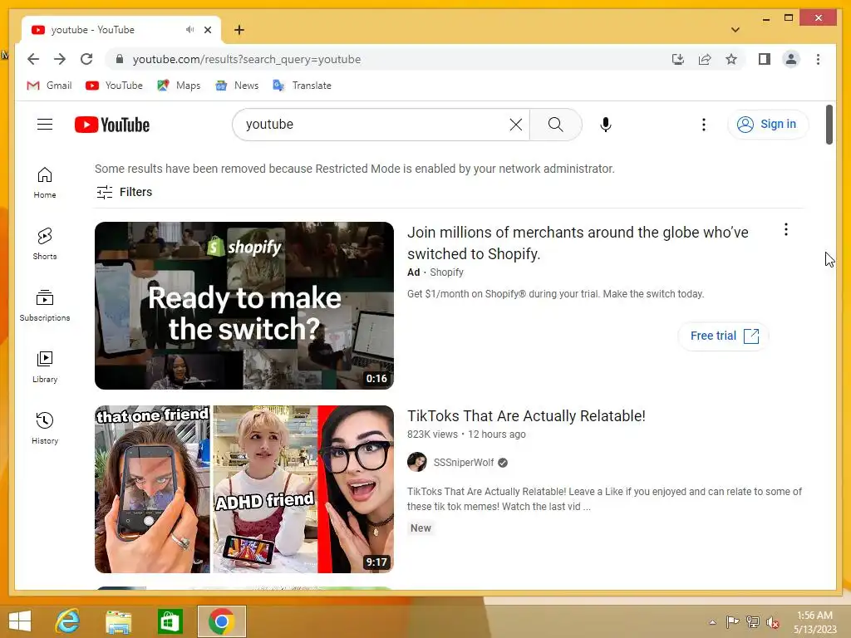Viewport: 851px width, 638px height.
Task: View site info via the lock icon
Action: [x=120, y=59]
